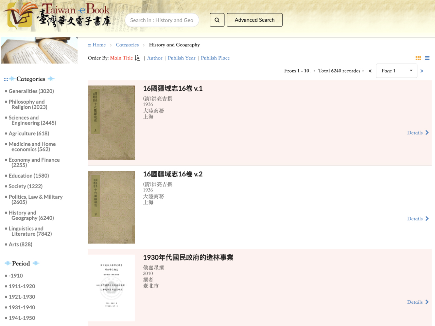This screenshot has width=435, height=326.
Task: Go to Home breadcrumb
Action: click(99, 45)
